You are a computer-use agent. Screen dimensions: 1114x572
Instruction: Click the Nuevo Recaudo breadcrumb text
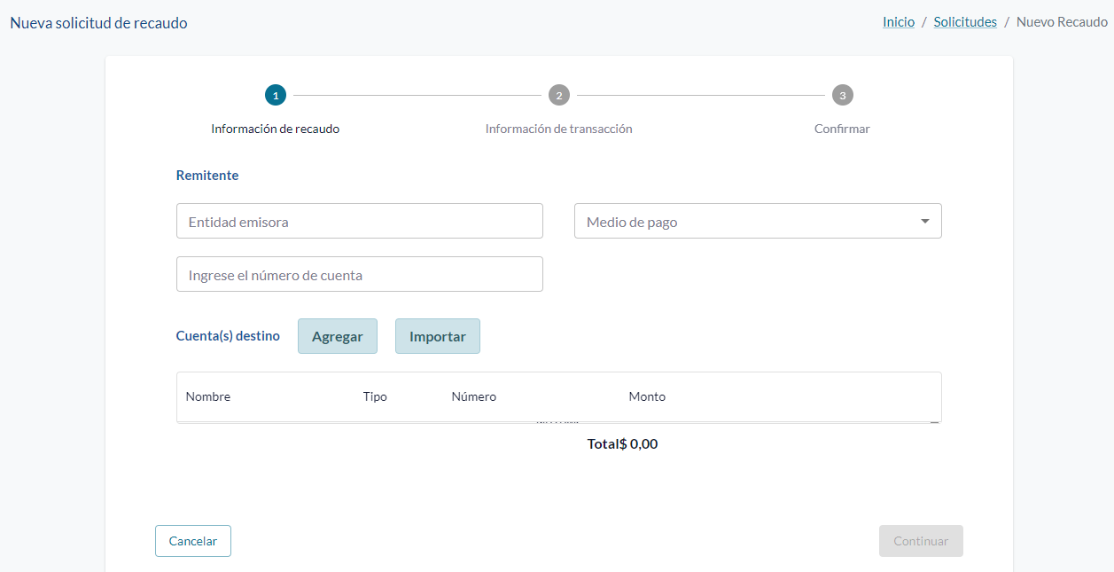click(x=1062, y=22)
